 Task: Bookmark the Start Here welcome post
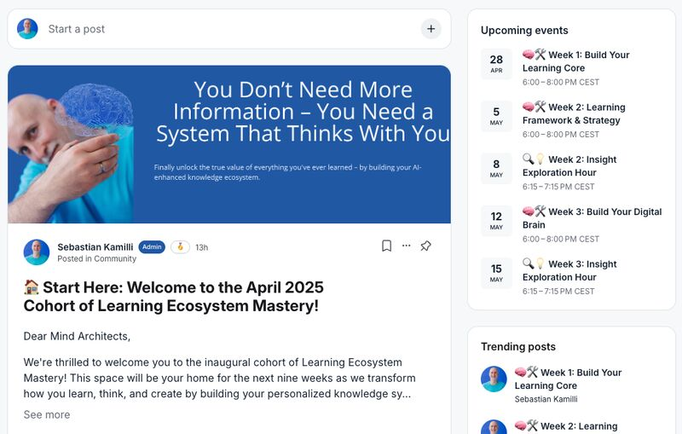click(x=386, y=246)
